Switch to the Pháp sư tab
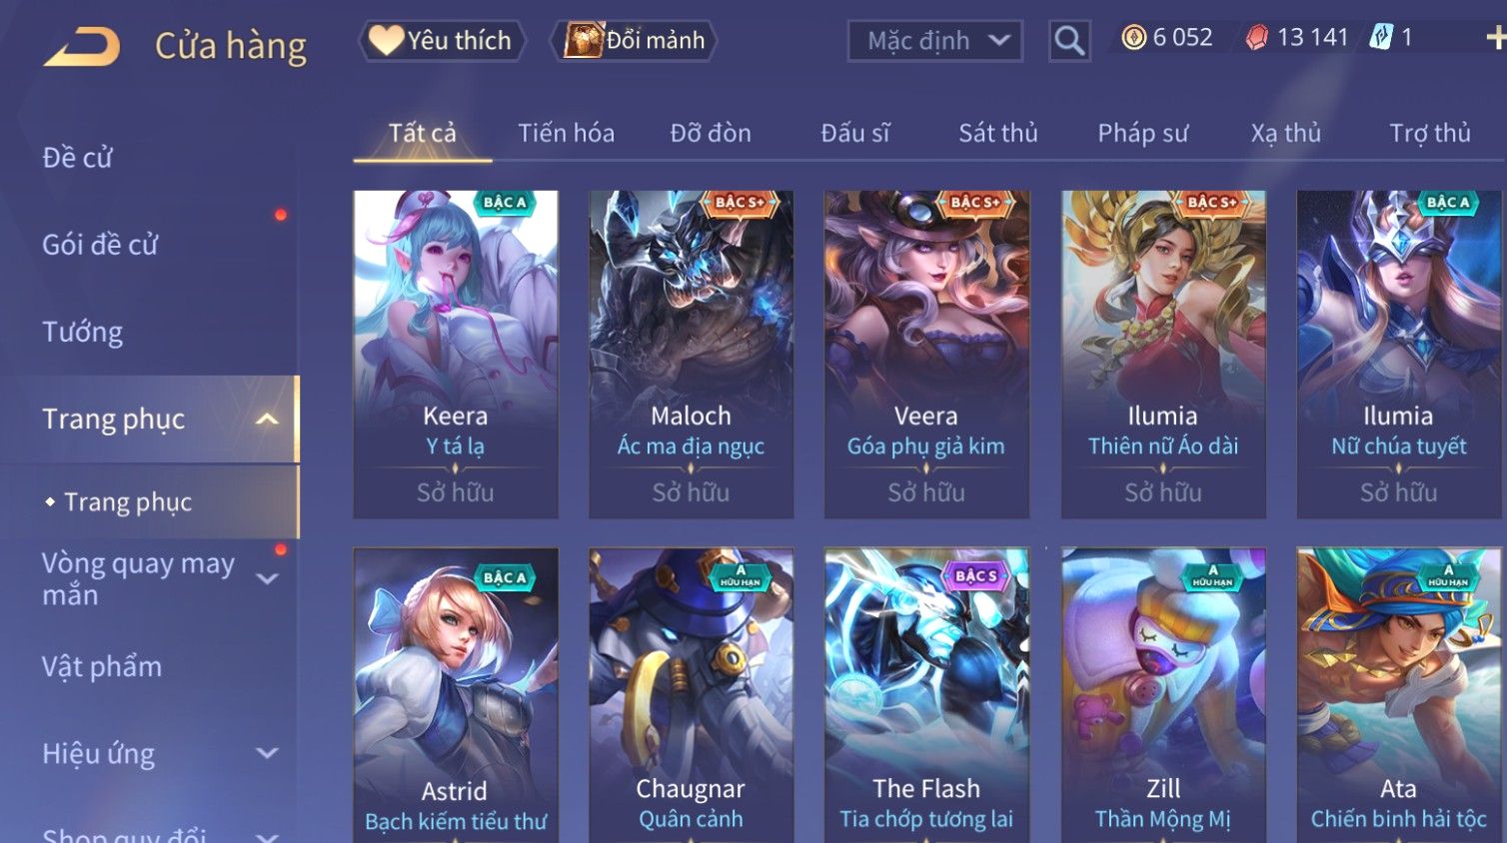The width and height of the screenshot is (1507, 843). coord(1143,133)
